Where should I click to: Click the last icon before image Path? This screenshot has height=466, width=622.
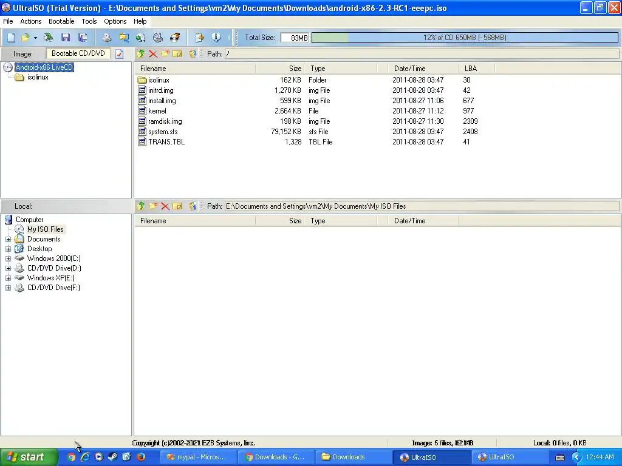point(193,54)
